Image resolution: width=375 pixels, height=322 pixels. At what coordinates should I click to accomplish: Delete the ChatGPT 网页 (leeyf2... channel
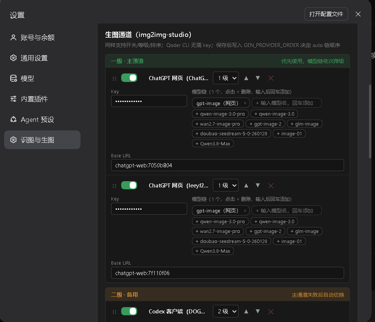271,186
